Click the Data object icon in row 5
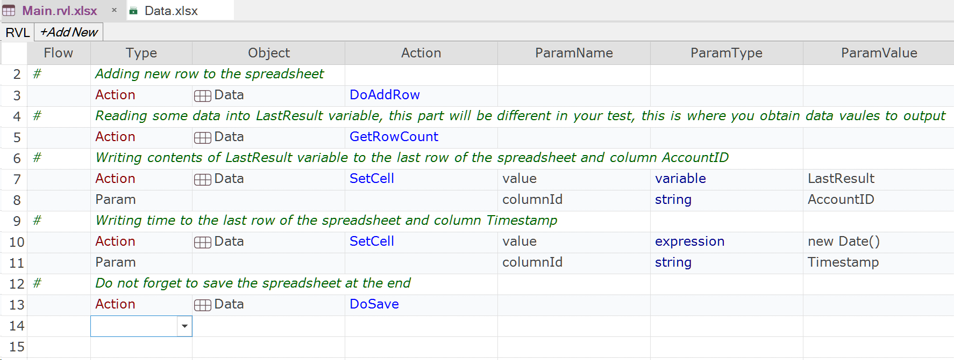 coord(202,137)
